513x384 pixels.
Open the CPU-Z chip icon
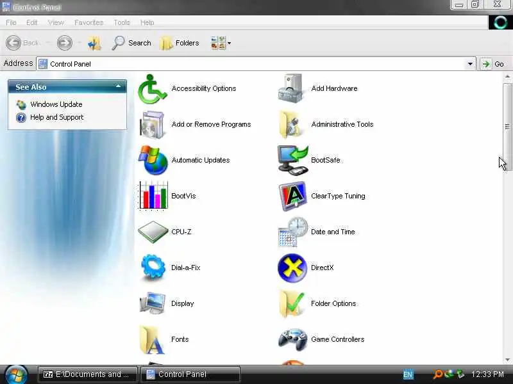[x=153, y=232]
